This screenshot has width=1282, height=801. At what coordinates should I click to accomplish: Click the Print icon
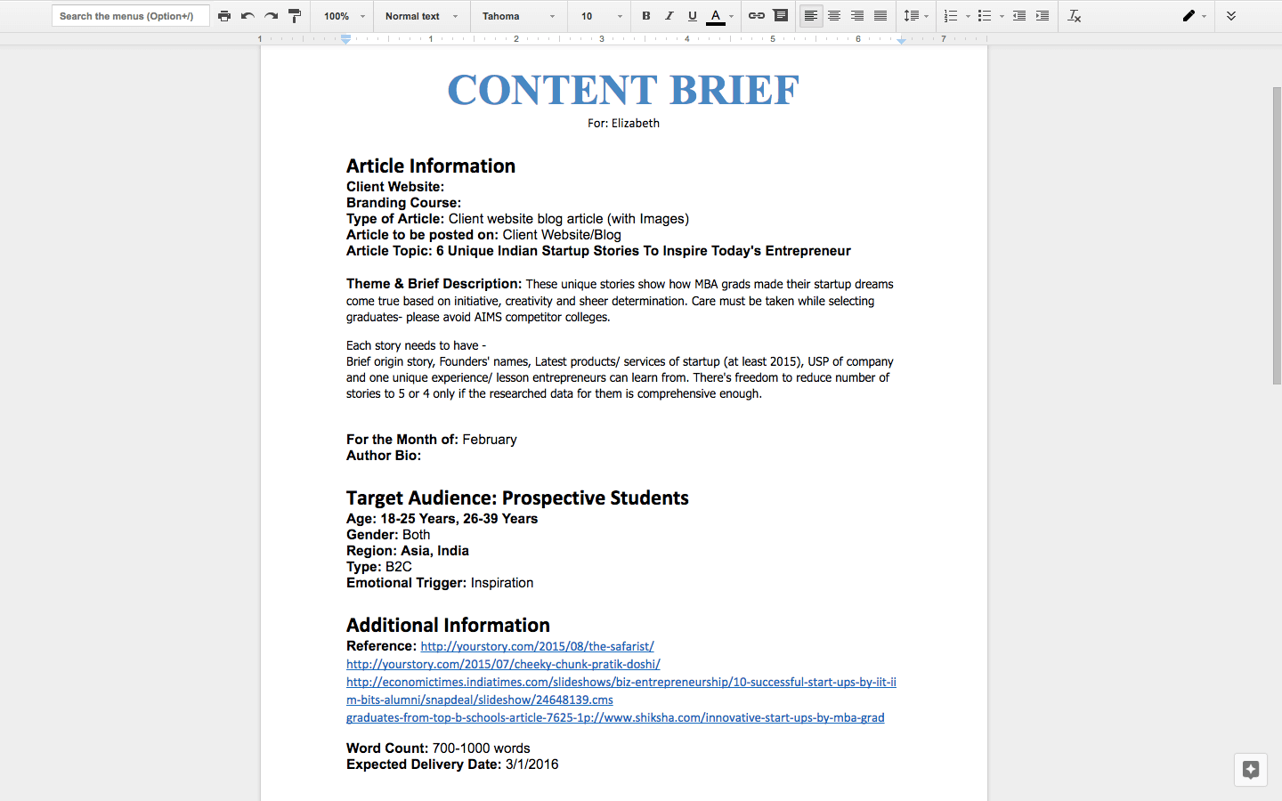(224, 16)
